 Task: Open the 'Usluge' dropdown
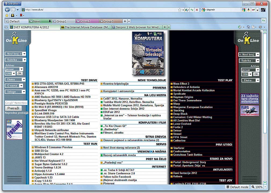click(x=15, y=92)
